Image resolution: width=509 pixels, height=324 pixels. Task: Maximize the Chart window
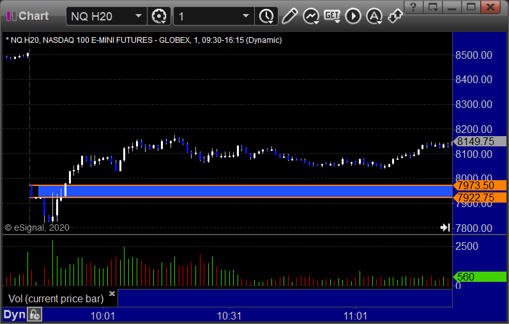(x=471, y=7)
